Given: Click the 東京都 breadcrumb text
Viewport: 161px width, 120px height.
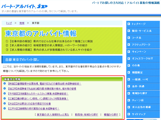Looking at the screenshot, I should [35, 23].
